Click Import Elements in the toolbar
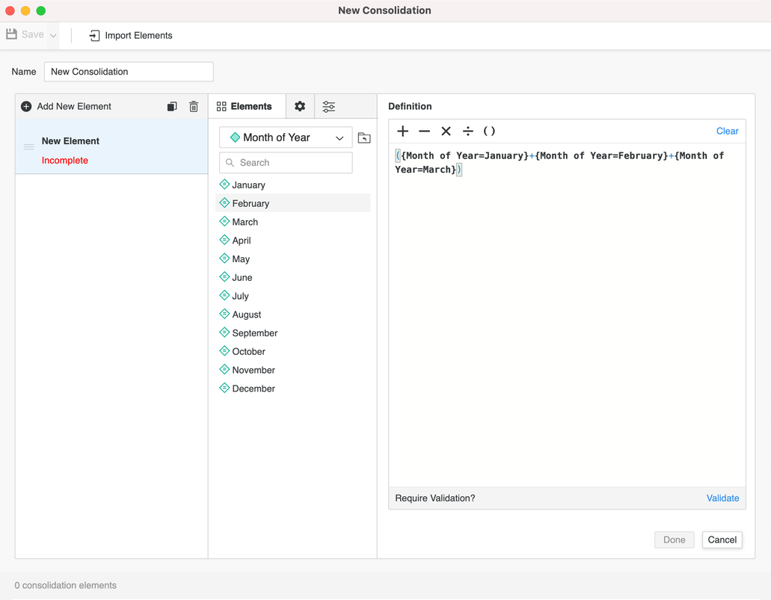This screenshot has width=771, height=600. [x=131, y=35]
